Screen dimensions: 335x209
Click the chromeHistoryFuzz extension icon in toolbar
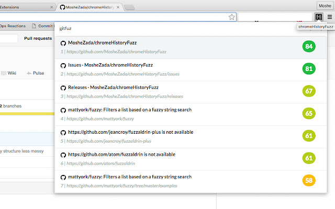click(319, 17)
